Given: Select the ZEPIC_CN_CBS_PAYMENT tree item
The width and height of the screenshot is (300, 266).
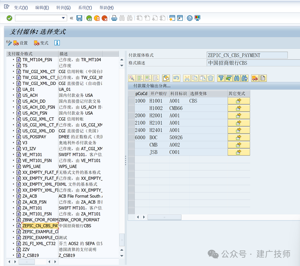Looking at the screenshot, I should pyautogui.click(x=40, y=226).
